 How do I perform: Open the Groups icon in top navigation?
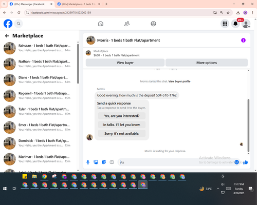[x=153, y=24]
